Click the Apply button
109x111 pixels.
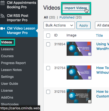click(x=83, y=25)
